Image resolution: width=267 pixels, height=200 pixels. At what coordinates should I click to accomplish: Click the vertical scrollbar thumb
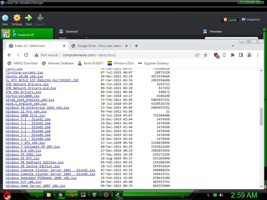pyautogui.click(x=261, y=116)
